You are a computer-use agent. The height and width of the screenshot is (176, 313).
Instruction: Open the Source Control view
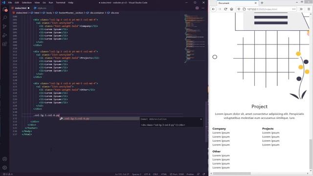(x=4, y=26)
